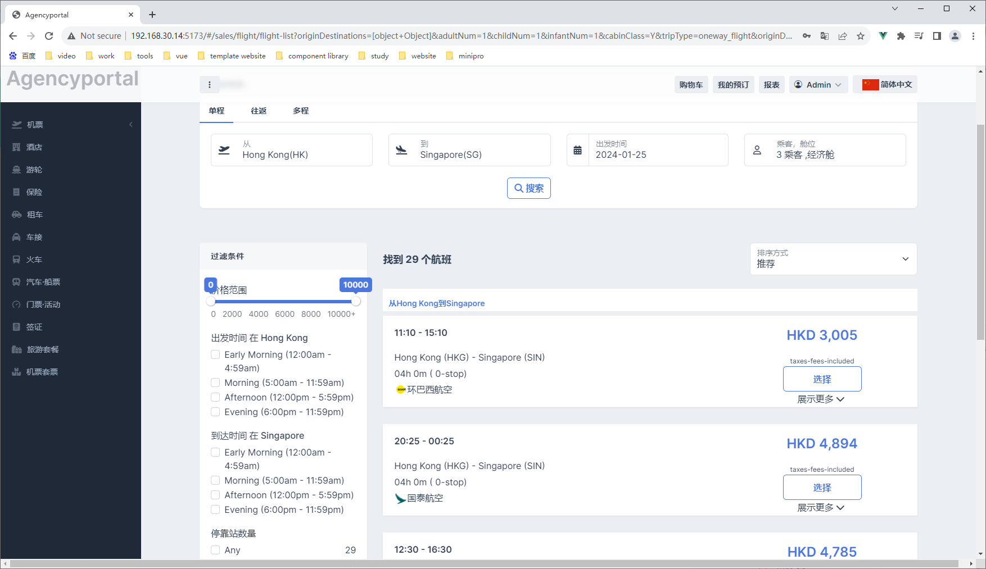Click the calendar icon beside departure date
Image resolution: width=986 pixels, height=569 pixels.
click(577, 150)
